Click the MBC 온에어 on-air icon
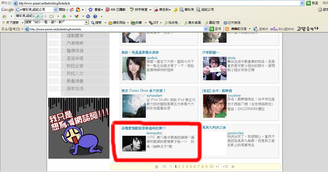This screenshot has height=172, width=328. 261,29
